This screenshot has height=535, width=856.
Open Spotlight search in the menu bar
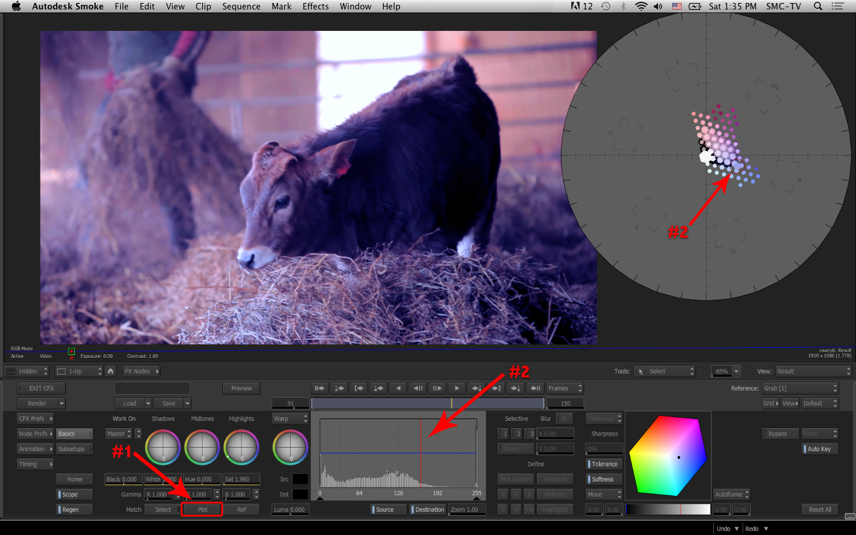818,7
